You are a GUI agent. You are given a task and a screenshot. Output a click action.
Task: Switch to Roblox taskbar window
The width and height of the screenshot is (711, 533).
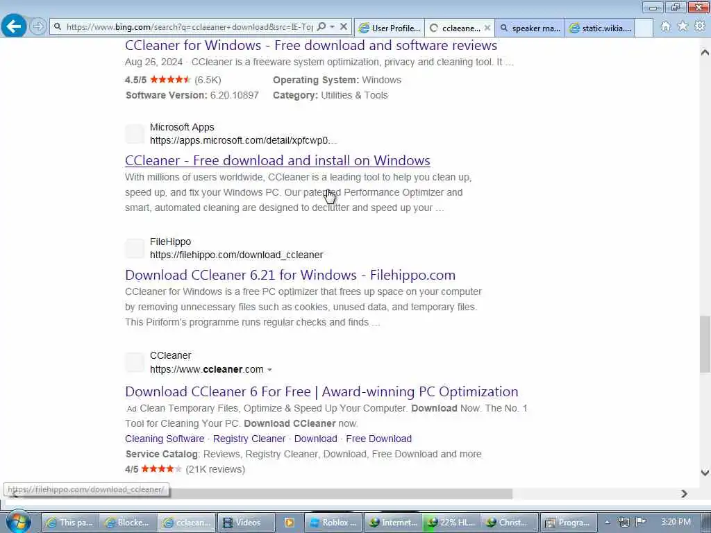tap(333, 523)
